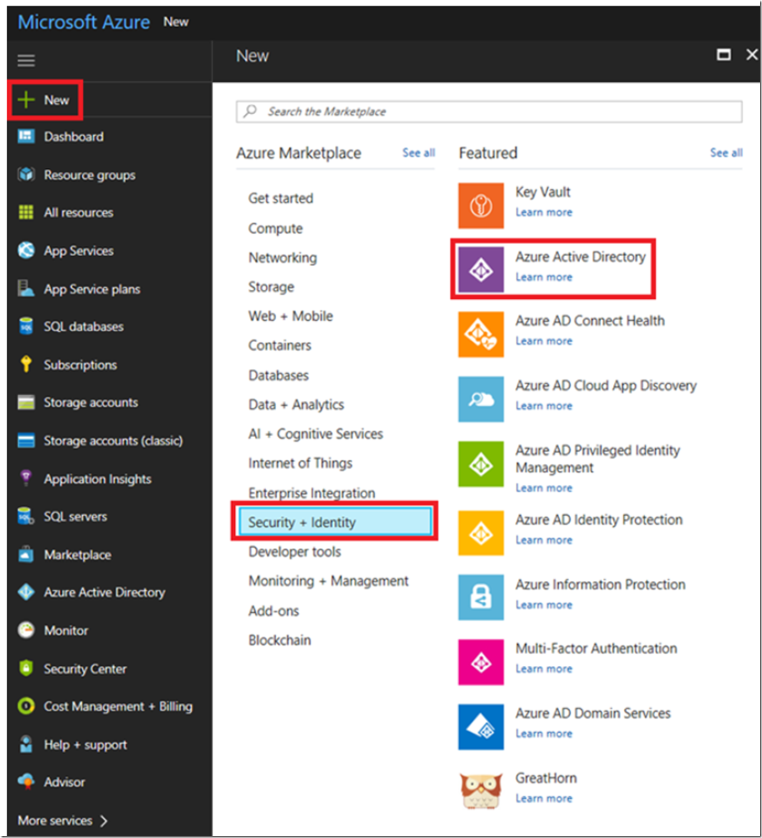The image size is (762, 838).
Task: Select the Monitor label in sidebar
Action: click(66, 630)
